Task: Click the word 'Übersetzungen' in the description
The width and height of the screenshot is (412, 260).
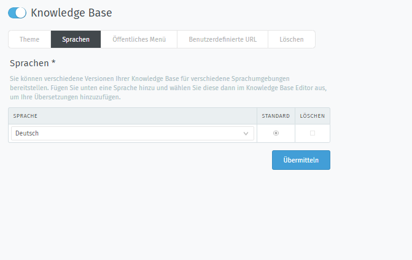Action: (56, 97)
